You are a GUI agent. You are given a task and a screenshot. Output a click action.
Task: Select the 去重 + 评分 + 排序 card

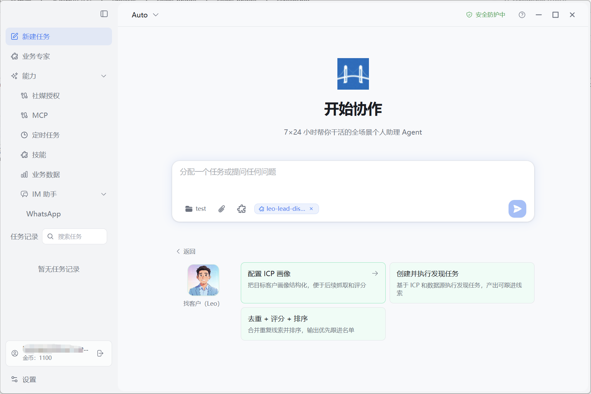coord(313,324)
